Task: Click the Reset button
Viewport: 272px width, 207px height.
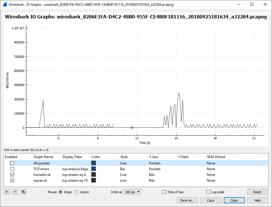Action: [x=257, y=192]
